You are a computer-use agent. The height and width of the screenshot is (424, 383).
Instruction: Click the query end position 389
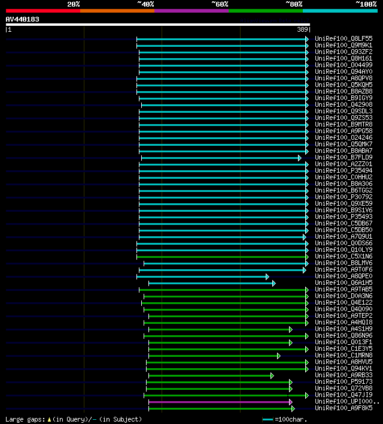pos(303,29)
